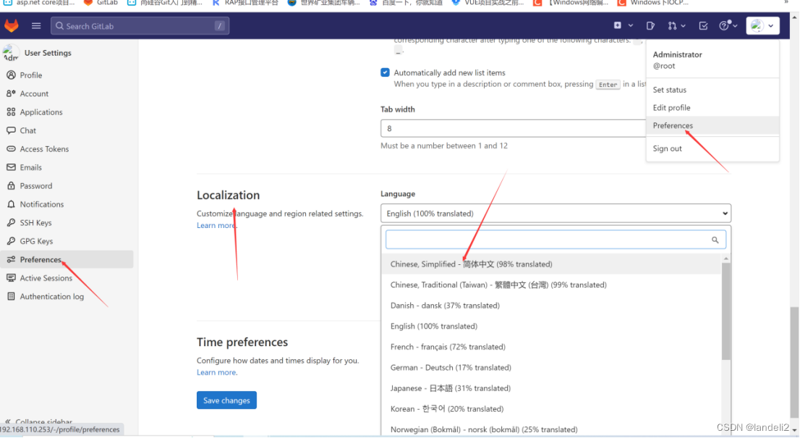
Task: Click the search magnifier in language filter
Action: coord(715,240)
